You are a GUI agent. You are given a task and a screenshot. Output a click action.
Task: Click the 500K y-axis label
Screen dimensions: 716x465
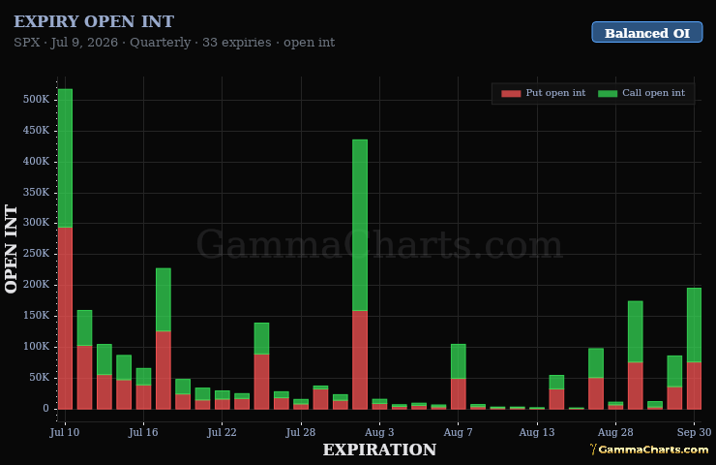pos(36,99)
